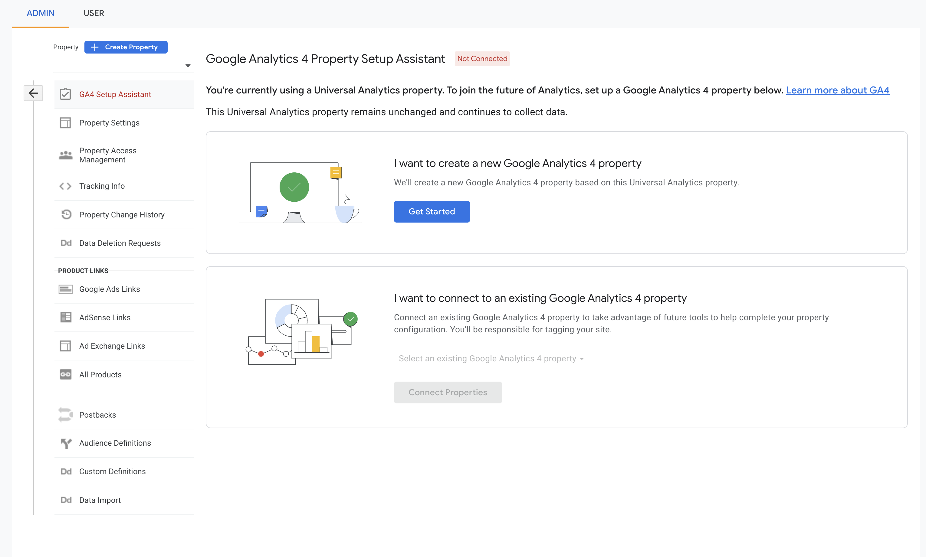Click the Setup Assistant page title
The height and width of the screenshot is (557, 926).
[x=325, y=59]
